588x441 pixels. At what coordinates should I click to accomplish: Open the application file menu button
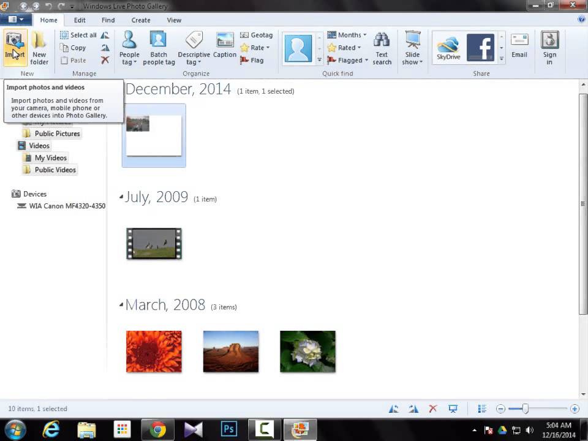(x=15, y=19)
